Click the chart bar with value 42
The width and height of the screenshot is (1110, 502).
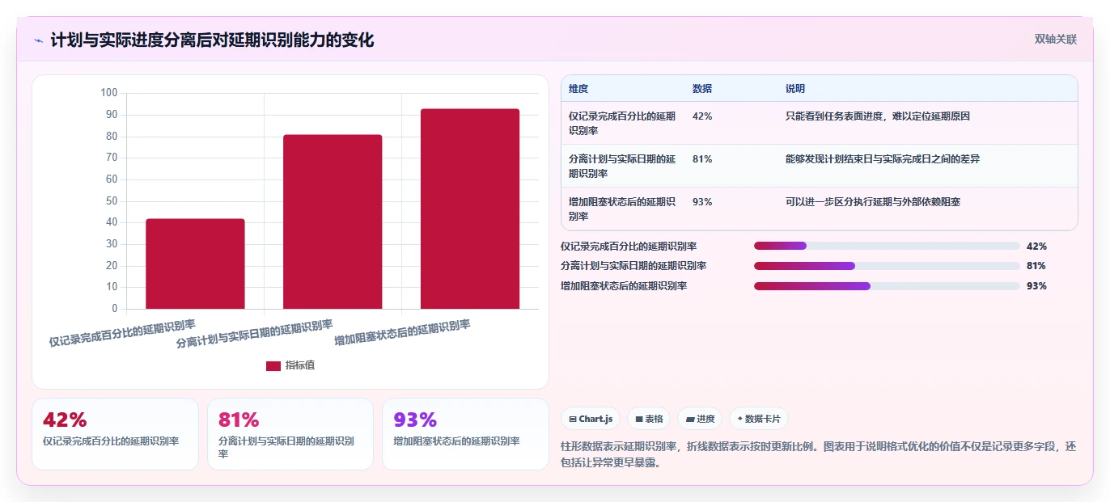pos(195,264)
